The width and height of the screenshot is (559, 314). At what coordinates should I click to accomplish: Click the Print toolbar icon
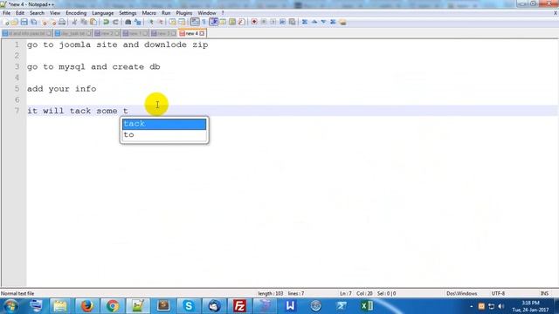pos(62,22)
